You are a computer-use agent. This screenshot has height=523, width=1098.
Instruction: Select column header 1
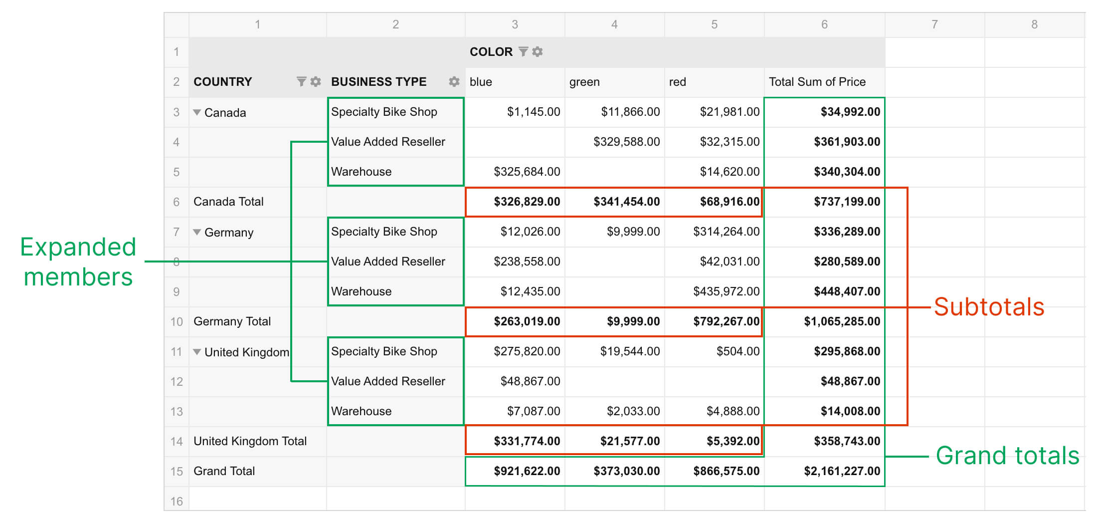pos(257,24)
